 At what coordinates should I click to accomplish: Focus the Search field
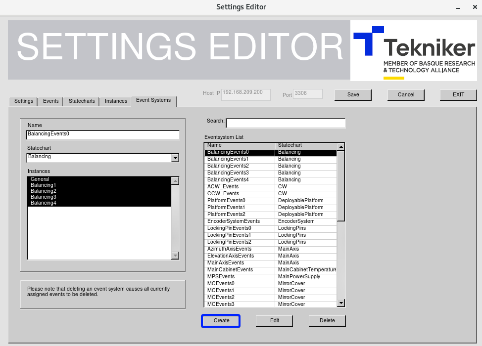pos(286,123)
